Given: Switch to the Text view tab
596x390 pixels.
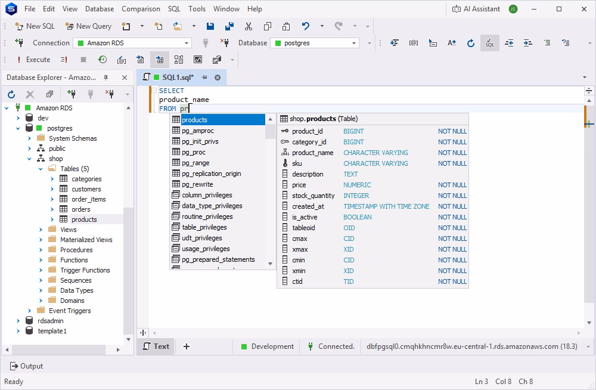Looking at the screenshot, I should (156, 346).
